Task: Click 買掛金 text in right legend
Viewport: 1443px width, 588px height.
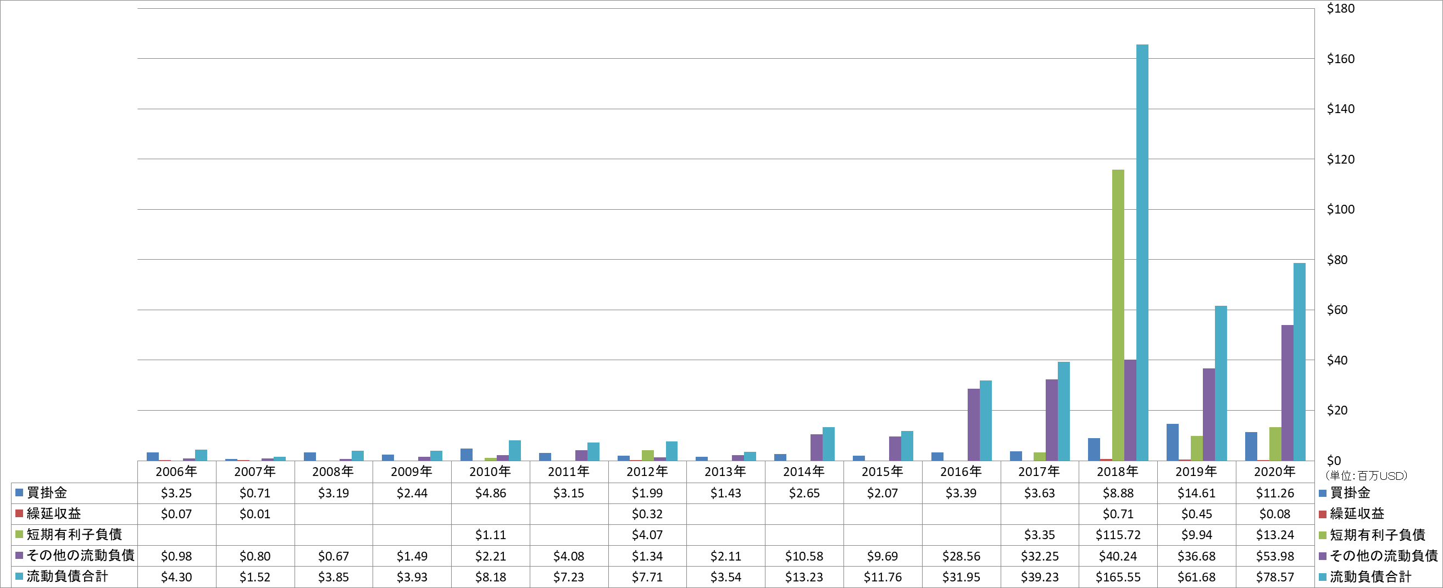Action: coord(1350,493)
